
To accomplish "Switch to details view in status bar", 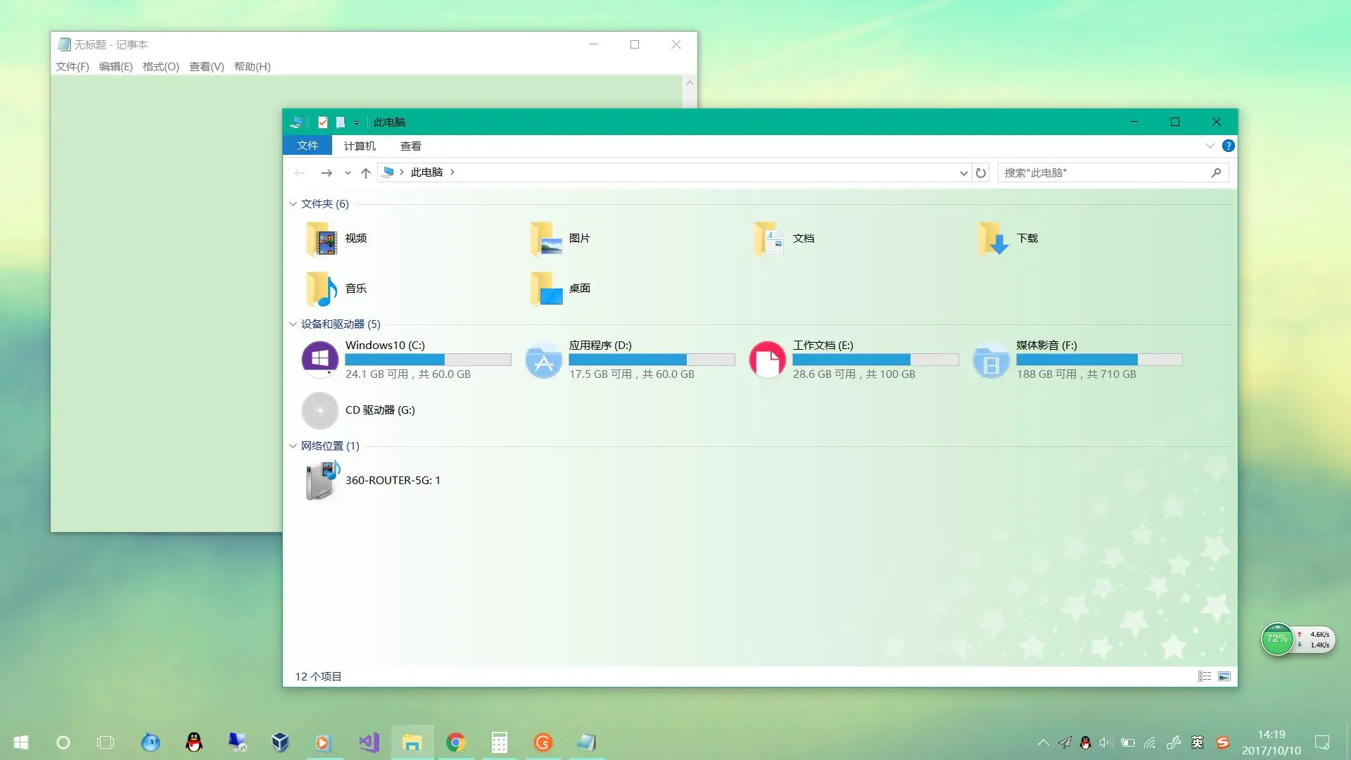I will pos(1205,676).
